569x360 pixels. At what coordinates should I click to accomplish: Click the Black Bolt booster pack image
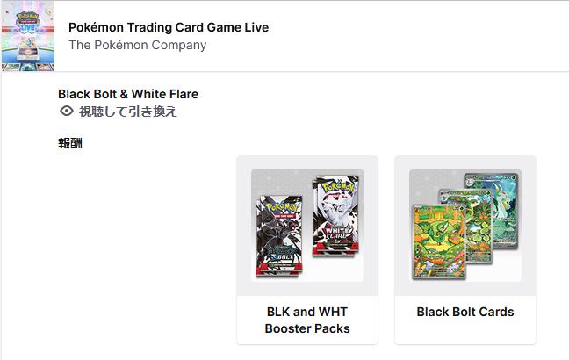pos(279,236)
